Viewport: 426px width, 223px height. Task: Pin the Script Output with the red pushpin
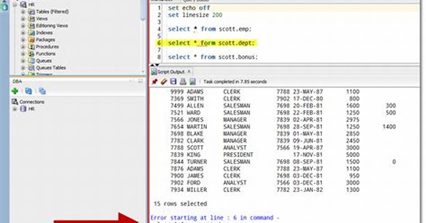click(x=155, y=82)
